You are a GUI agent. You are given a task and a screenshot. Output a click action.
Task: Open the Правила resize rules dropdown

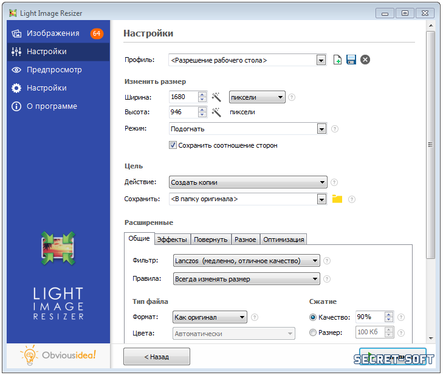246,279
